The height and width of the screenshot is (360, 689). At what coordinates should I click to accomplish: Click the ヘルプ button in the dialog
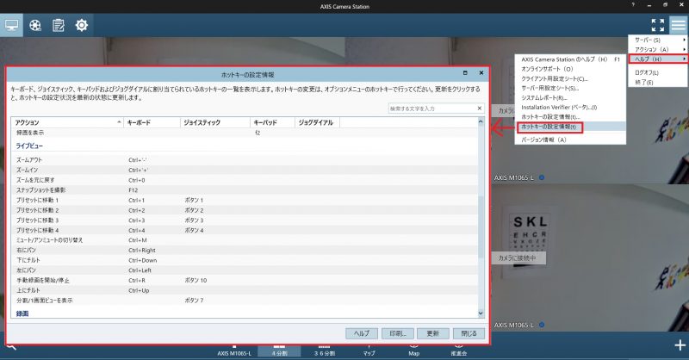(x=362, y=333)
